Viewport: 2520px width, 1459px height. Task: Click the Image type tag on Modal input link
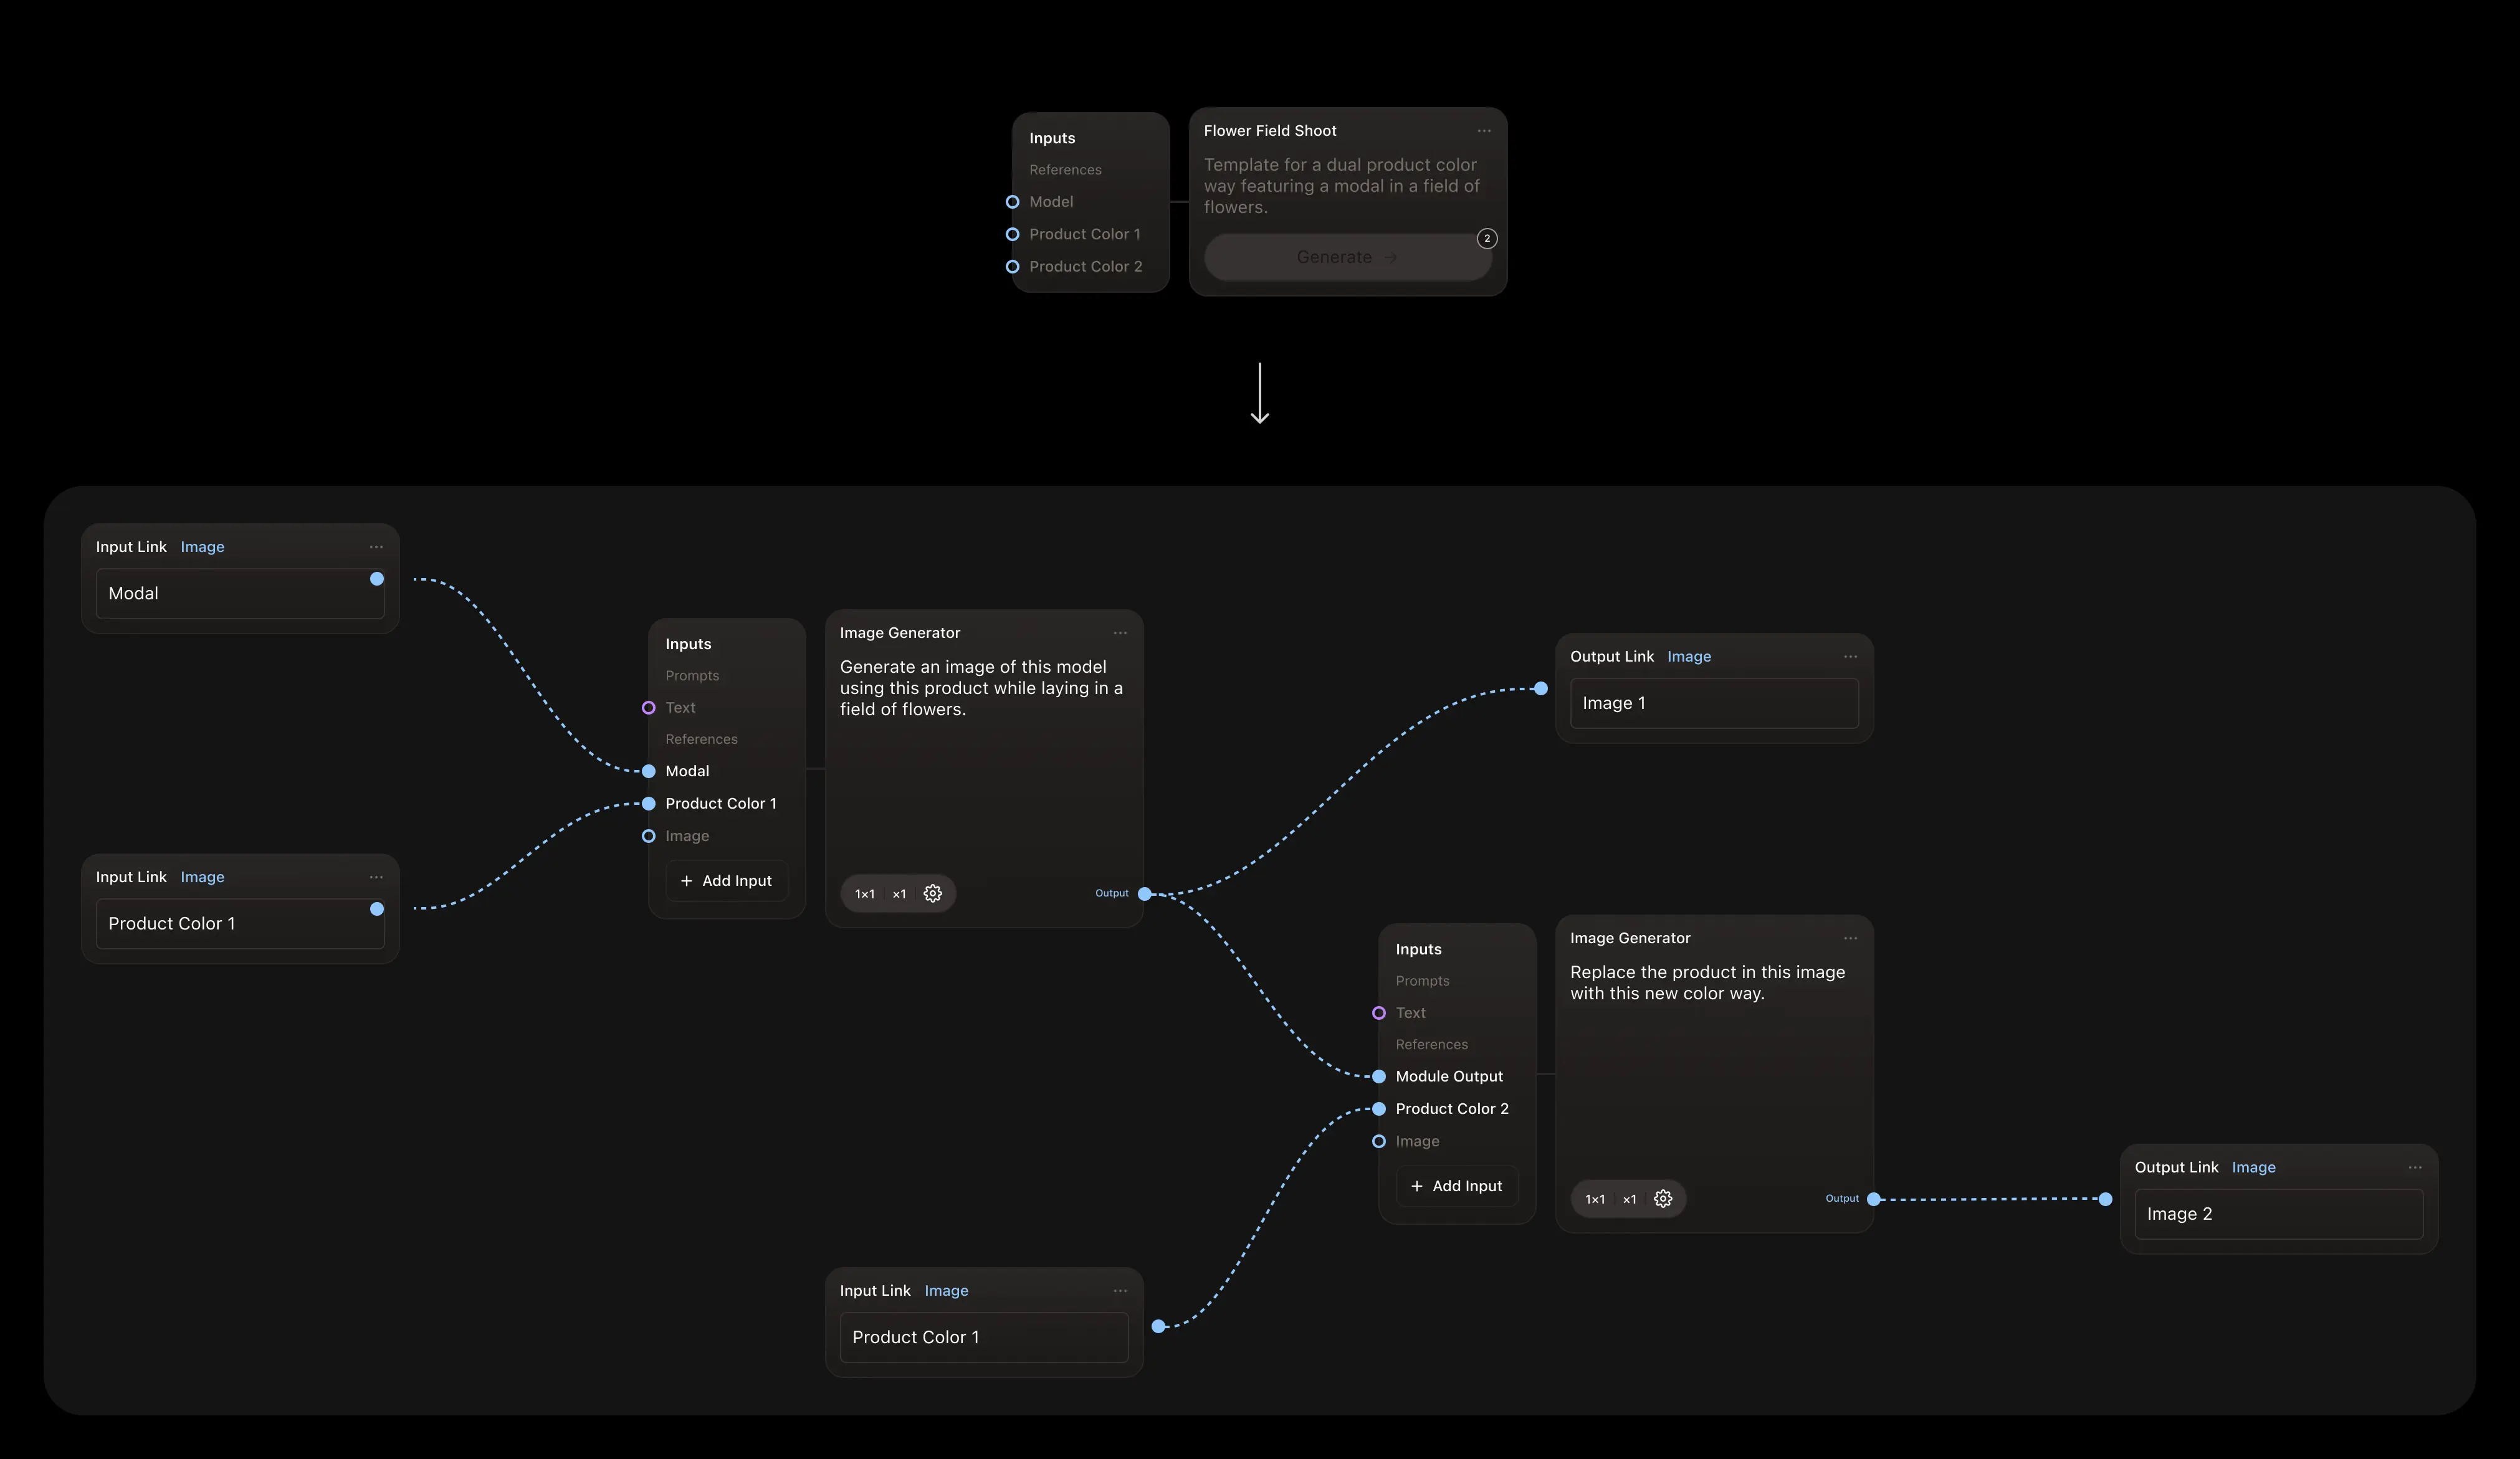[x=202, y=547]
